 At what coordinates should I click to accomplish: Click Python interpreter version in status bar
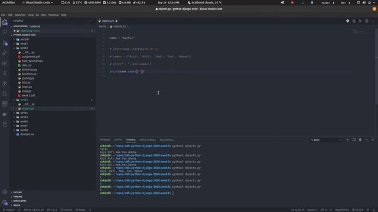(34, 210)
